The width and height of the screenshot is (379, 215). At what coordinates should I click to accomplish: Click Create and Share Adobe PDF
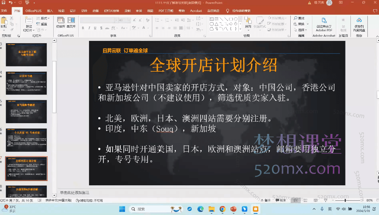coord(324,24)
